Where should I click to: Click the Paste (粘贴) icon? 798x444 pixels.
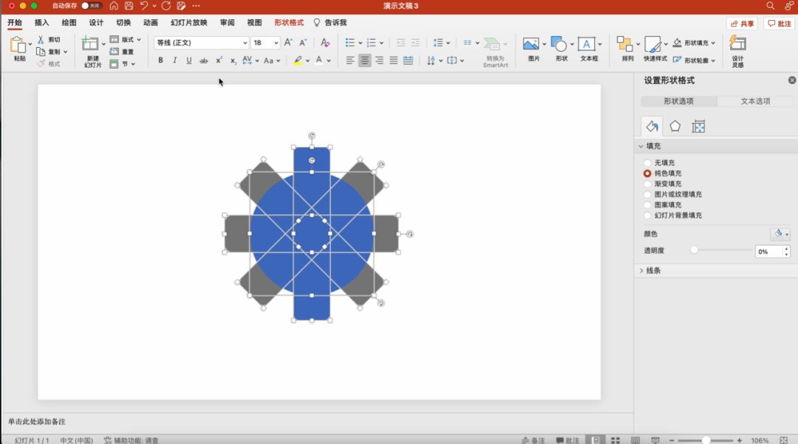tap(18, 45)
